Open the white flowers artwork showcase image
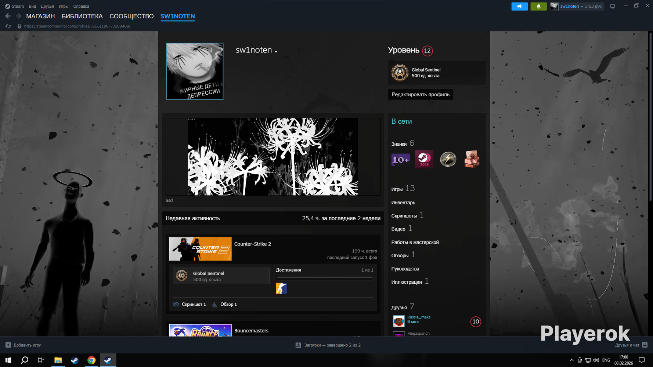The height and width of the screenshot is (367, 653). tap(273, 157)
